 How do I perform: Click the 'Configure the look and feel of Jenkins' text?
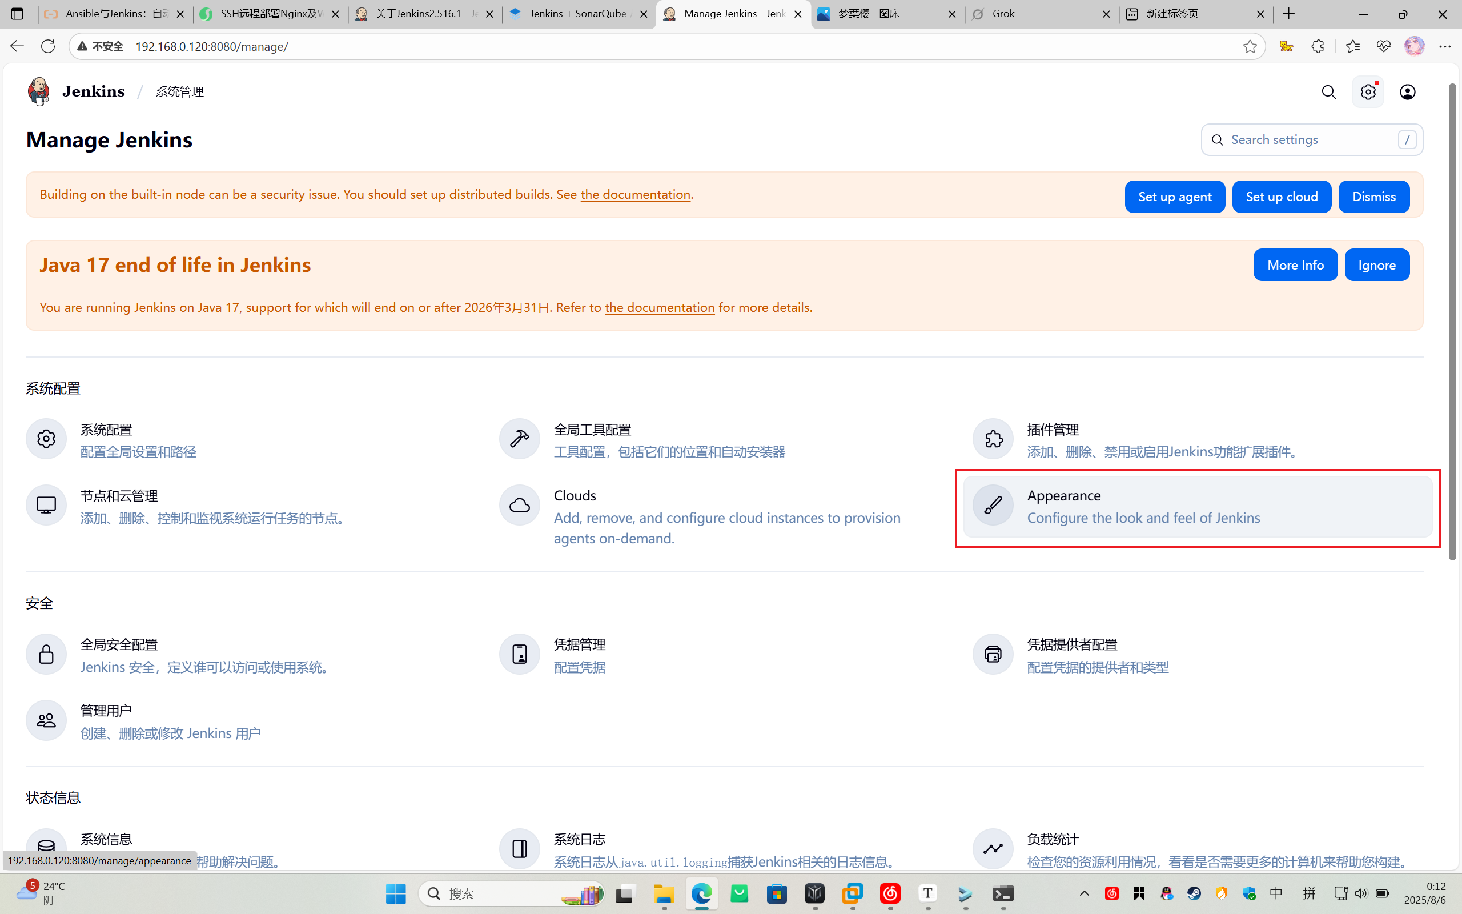1143,518
